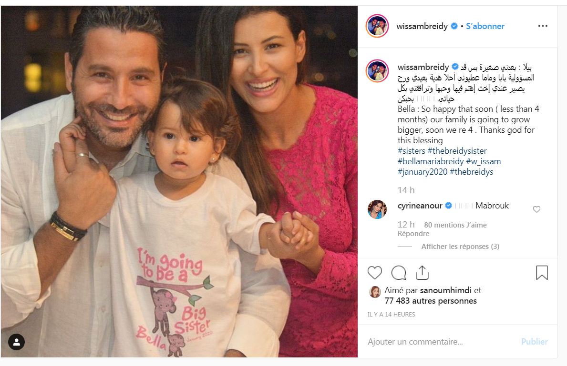Open the comment bubble icon

(x=399, y=273)
